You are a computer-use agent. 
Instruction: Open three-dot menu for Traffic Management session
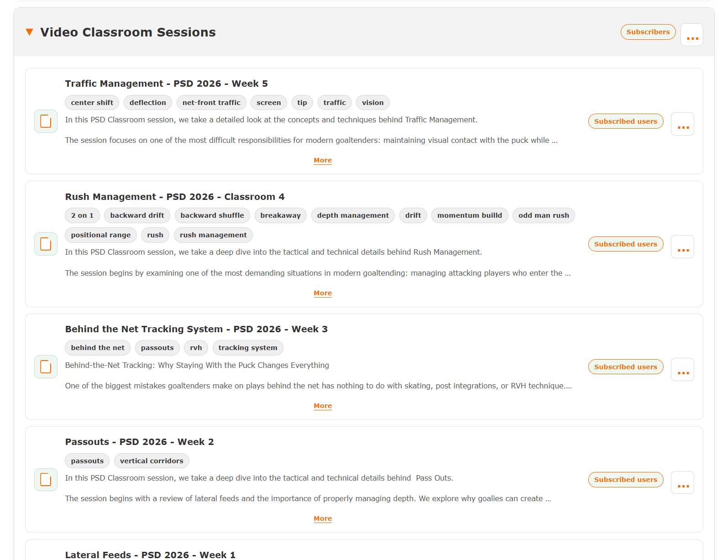pos(682,124)
